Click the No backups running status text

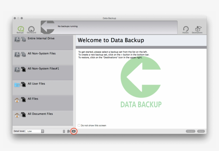tap(68, 26)
